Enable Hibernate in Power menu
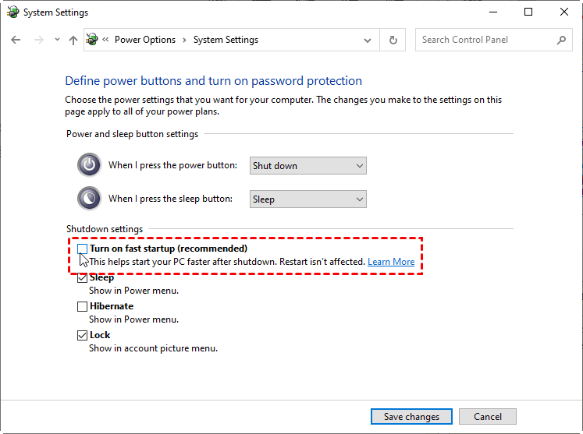This screenshot has width=583, height=434. pos(83,307)
